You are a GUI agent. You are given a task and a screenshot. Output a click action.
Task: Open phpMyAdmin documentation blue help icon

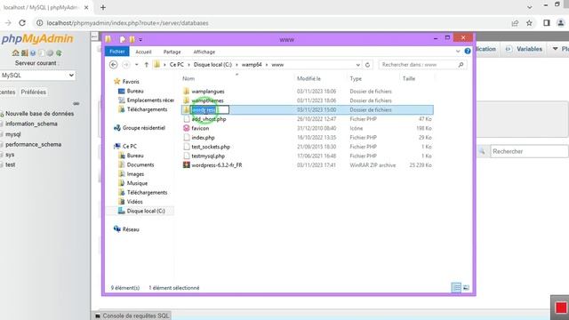tap(33, 53)
